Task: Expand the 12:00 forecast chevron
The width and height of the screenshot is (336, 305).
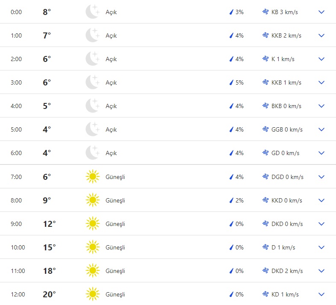Action: (x=321, y=294)
